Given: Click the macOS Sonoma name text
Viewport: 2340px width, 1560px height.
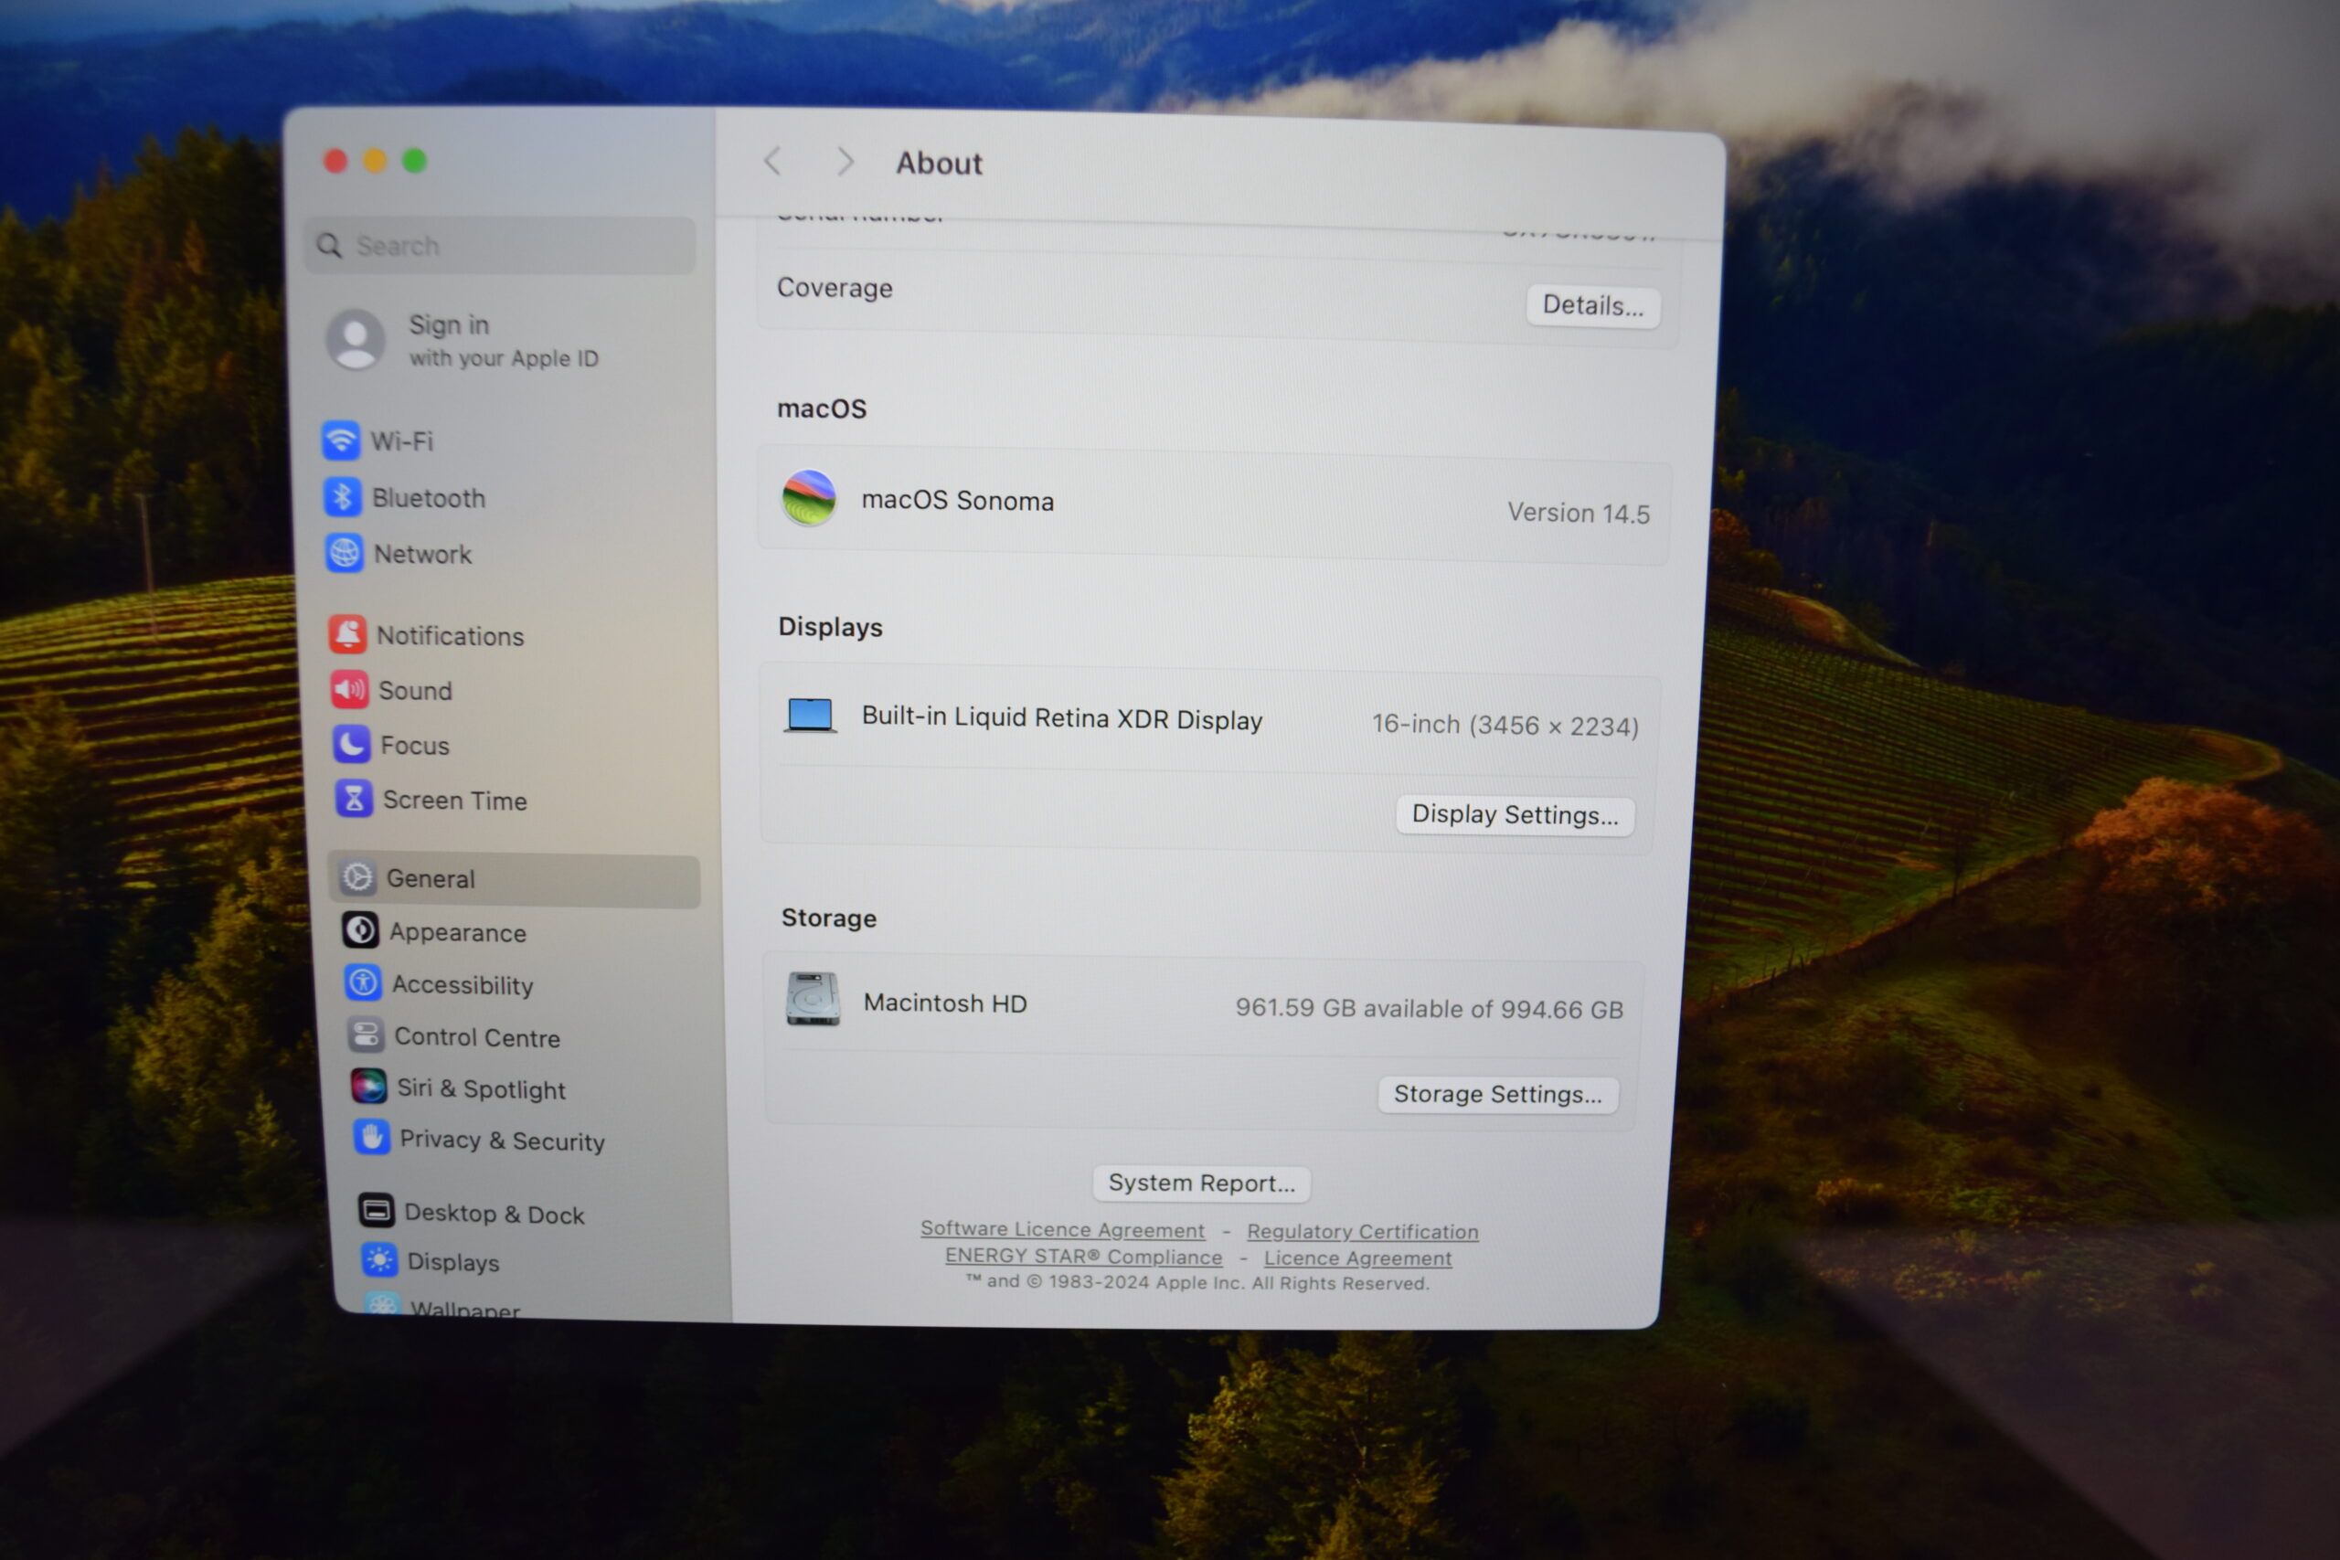Looking at the screenshot, I should pyautogui.click(x=957, y=501).
